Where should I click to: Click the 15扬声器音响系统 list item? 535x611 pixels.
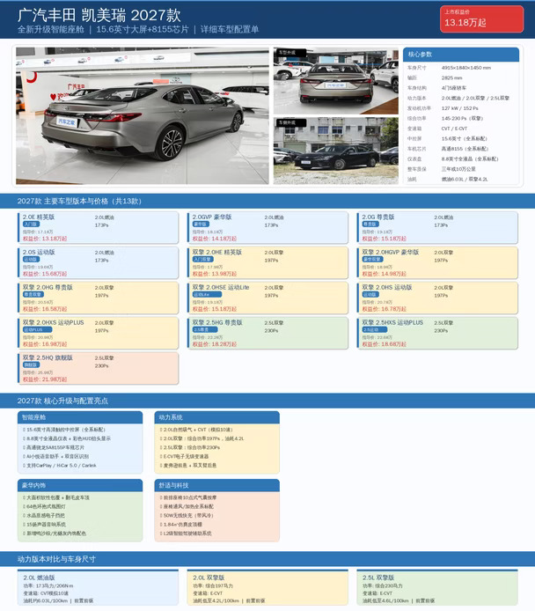(x=44, y=525)
